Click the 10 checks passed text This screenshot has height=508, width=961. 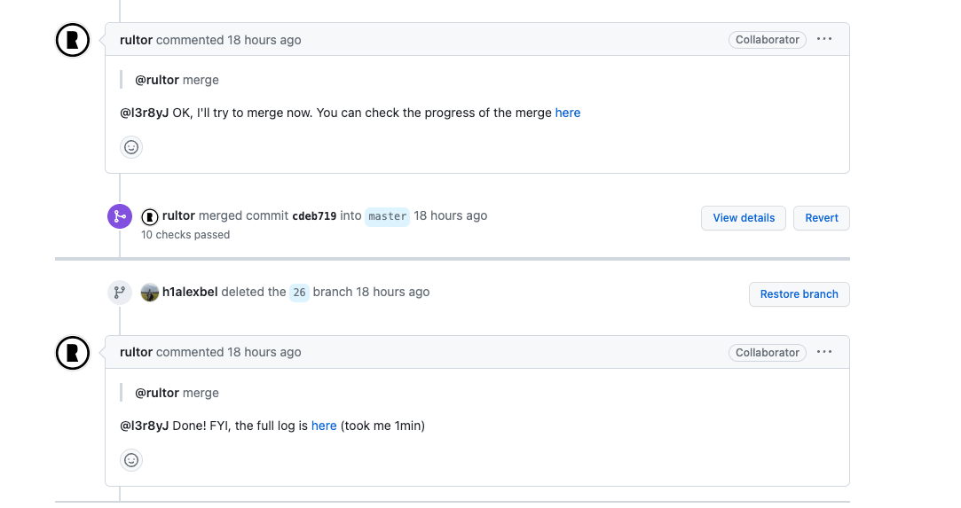tap(185, 234)
